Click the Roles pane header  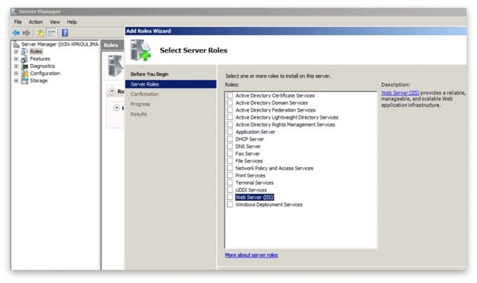(x=112, y=45)
